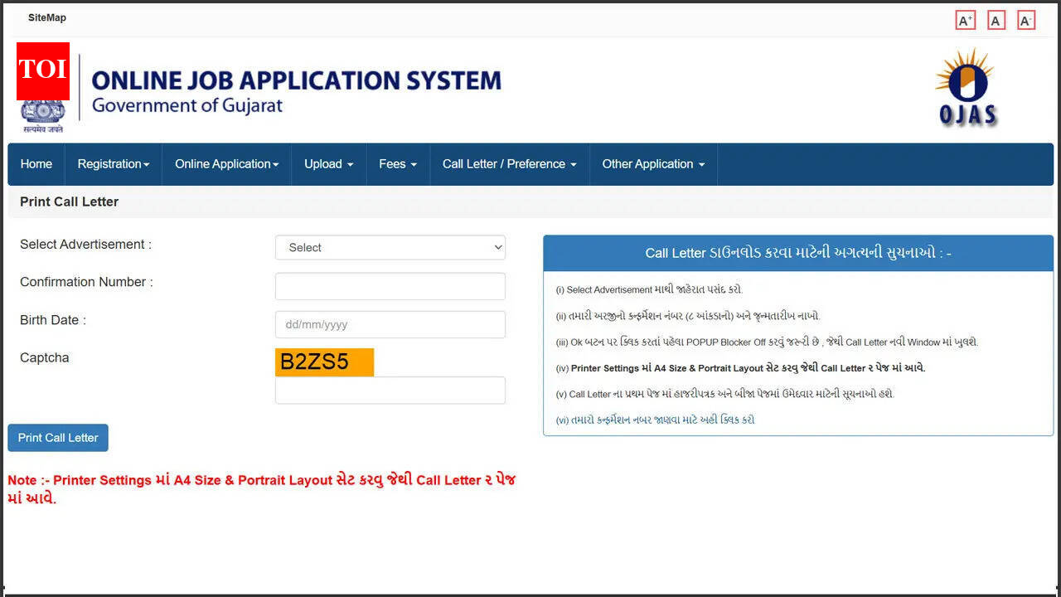This screenshot has width=1061, height=597.
Task: Click the A- icon to decrease font size
Action: (x=1026, y=19)
